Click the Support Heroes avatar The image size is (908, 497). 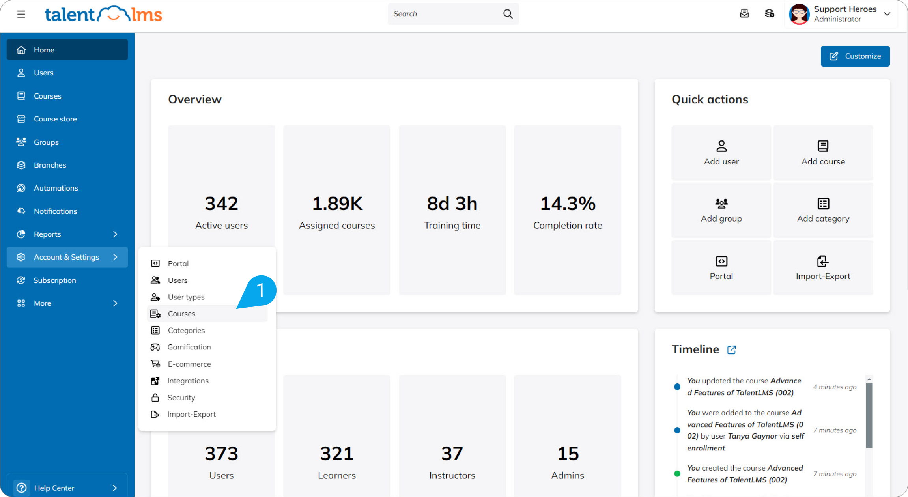click(x=799, y=14)
